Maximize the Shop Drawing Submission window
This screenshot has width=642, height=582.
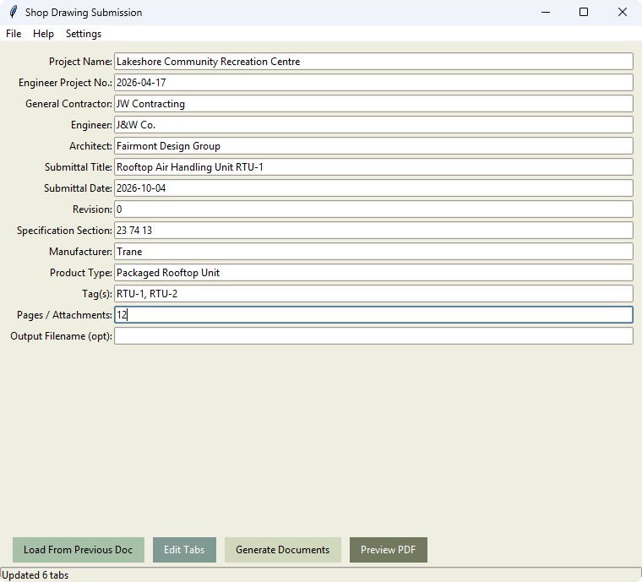pyautogui.click(x=584, y=13)
